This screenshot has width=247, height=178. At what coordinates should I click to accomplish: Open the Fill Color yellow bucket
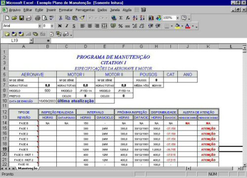[x=177, y=26]
